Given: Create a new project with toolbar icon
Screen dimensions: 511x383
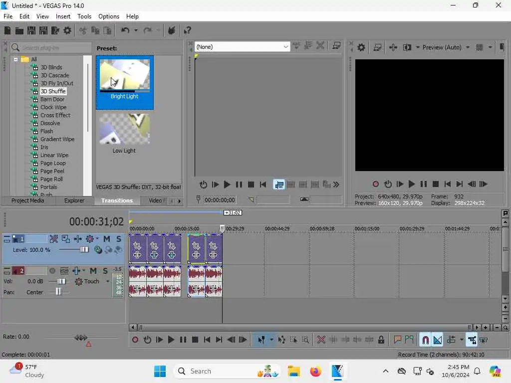Looking at the screenshot, I should click(x=7, y=30).
